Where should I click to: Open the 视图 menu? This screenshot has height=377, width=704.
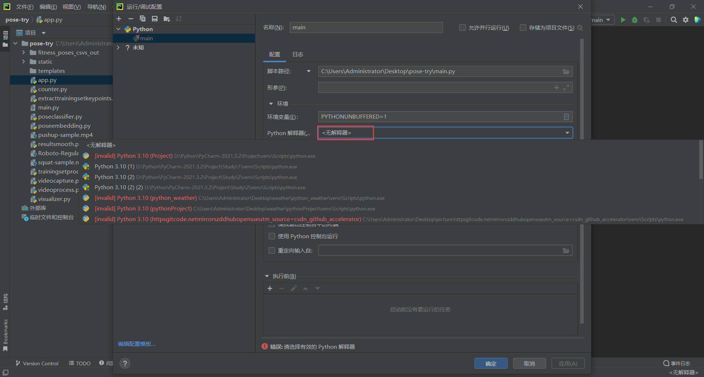(71, 7)
